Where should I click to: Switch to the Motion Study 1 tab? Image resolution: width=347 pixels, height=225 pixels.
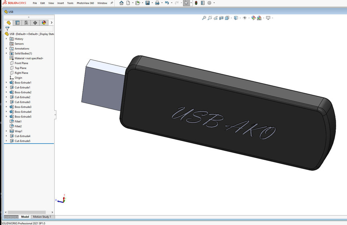coord(42,217)
